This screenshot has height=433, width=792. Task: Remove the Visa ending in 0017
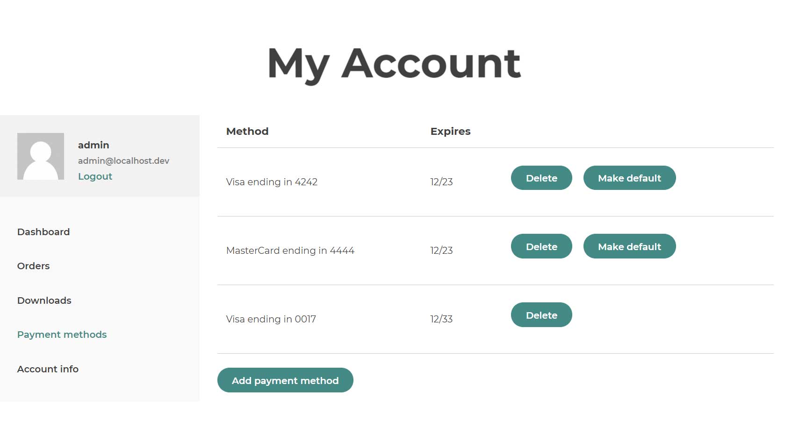541,315
